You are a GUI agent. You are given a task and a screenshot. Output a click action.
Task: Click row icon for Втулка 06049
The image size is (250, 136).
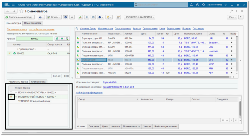click(78, 60)
